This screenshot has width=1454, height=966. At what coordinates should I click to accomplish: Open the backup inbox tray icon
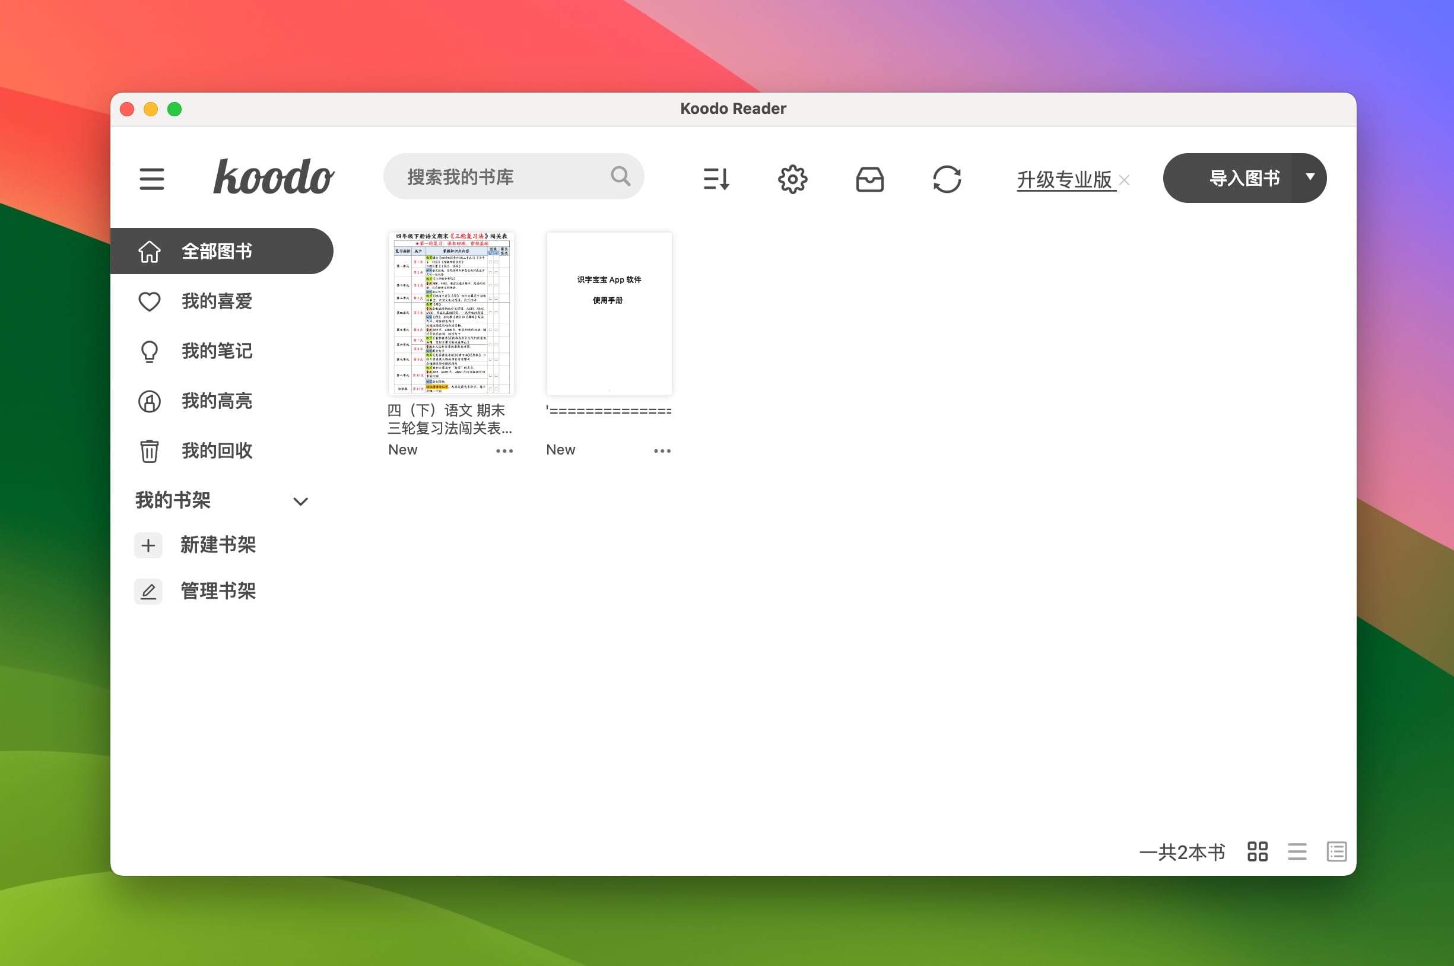pos(870,179)
